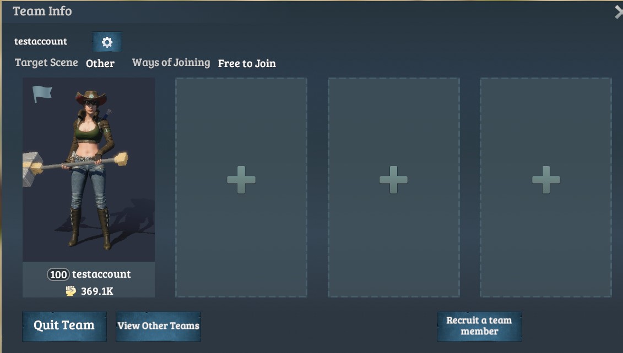Click Recruit a team member
The height and width of the screenshot is (353, 623).
point(479,327)
